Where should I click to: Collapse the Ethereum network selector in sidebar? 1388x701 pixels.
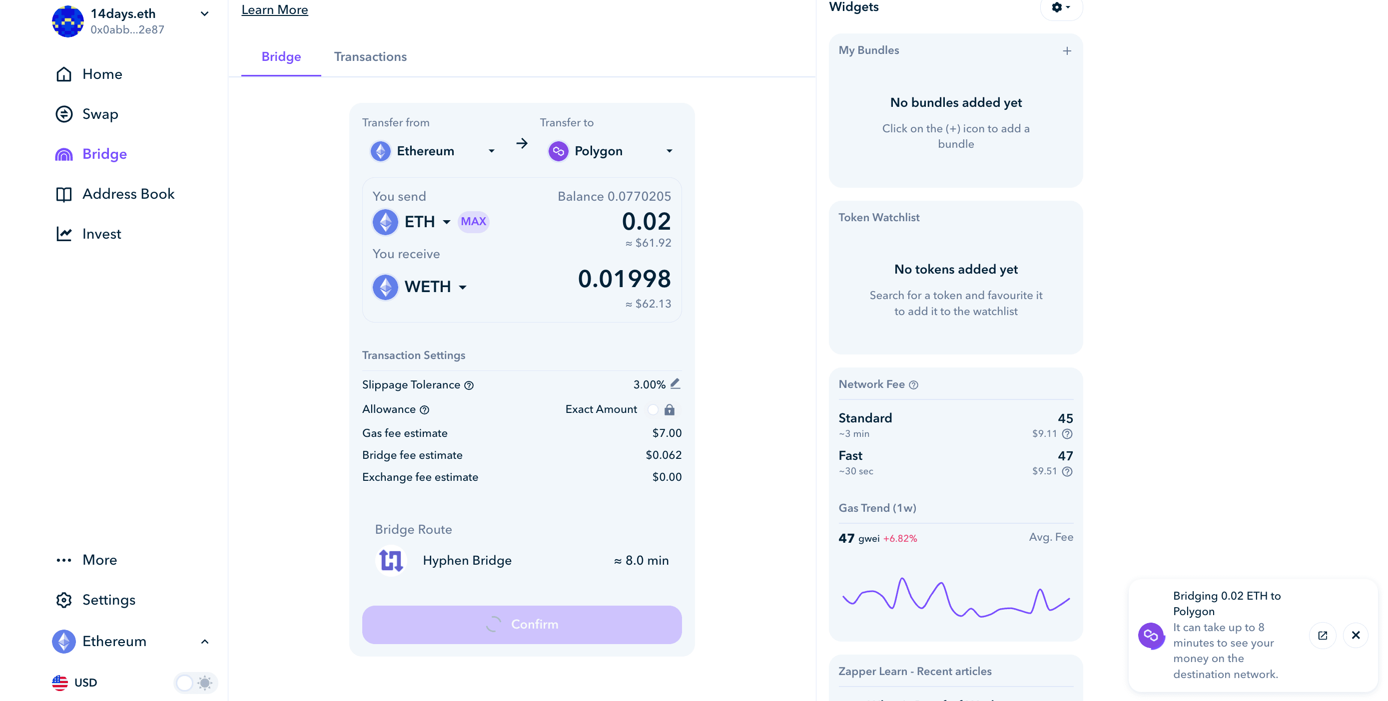(205, 641)
